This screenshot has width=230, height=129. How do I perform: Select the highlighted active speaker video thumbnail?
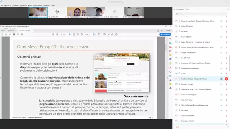tap(38, 13)
